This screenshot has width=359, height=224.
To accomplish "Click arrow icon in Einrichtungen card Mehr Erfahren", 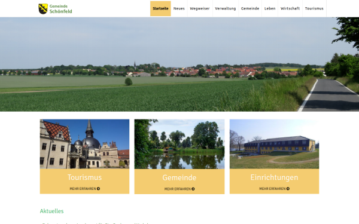I will click(288, 189).
